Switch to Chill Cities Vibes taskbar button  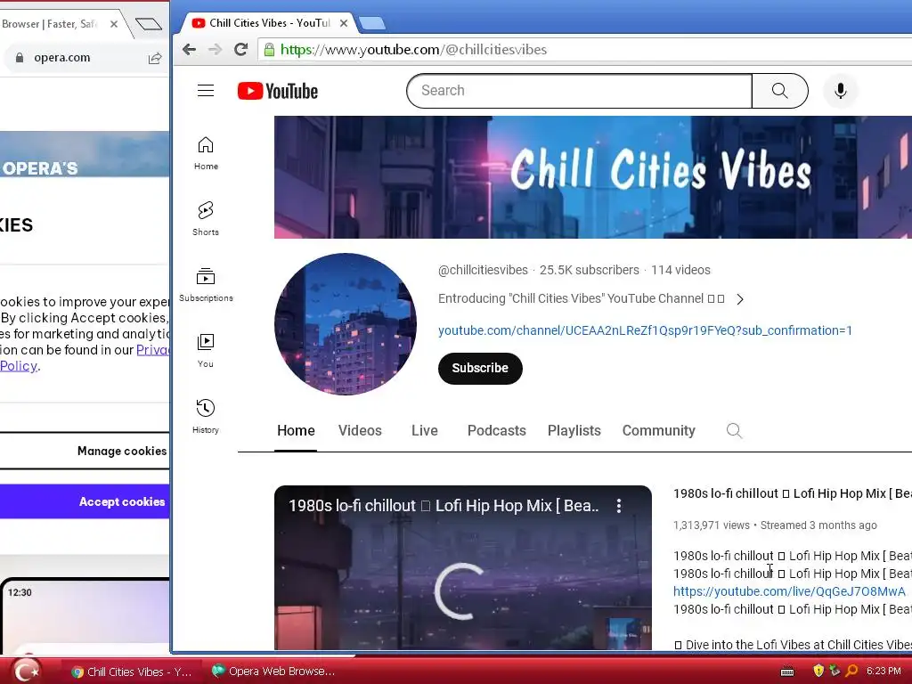coord(132,672)
